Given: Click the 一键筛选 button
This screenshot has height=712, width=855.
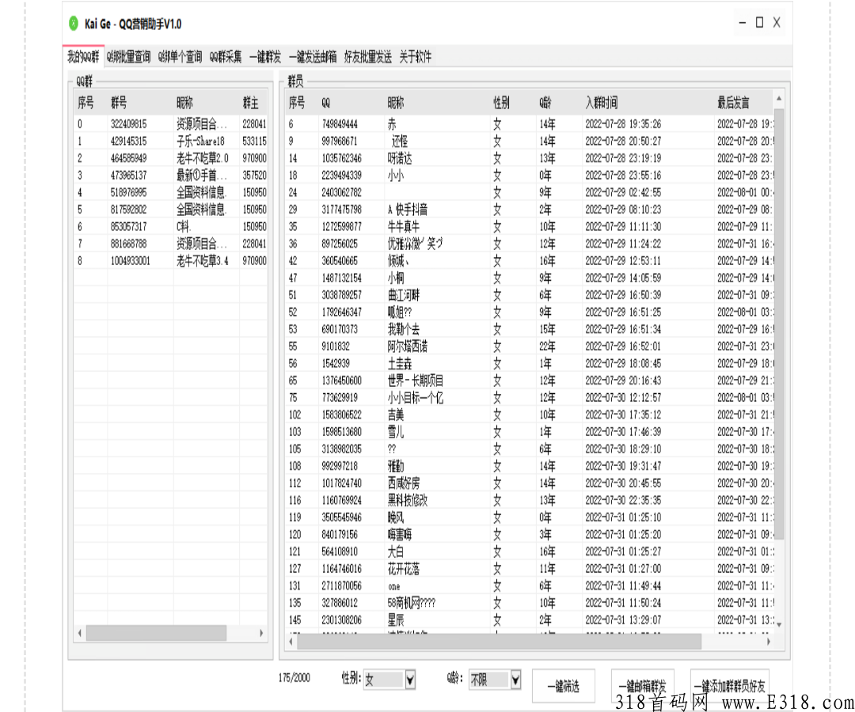Looking at the screenshot, I should point(564,687).
